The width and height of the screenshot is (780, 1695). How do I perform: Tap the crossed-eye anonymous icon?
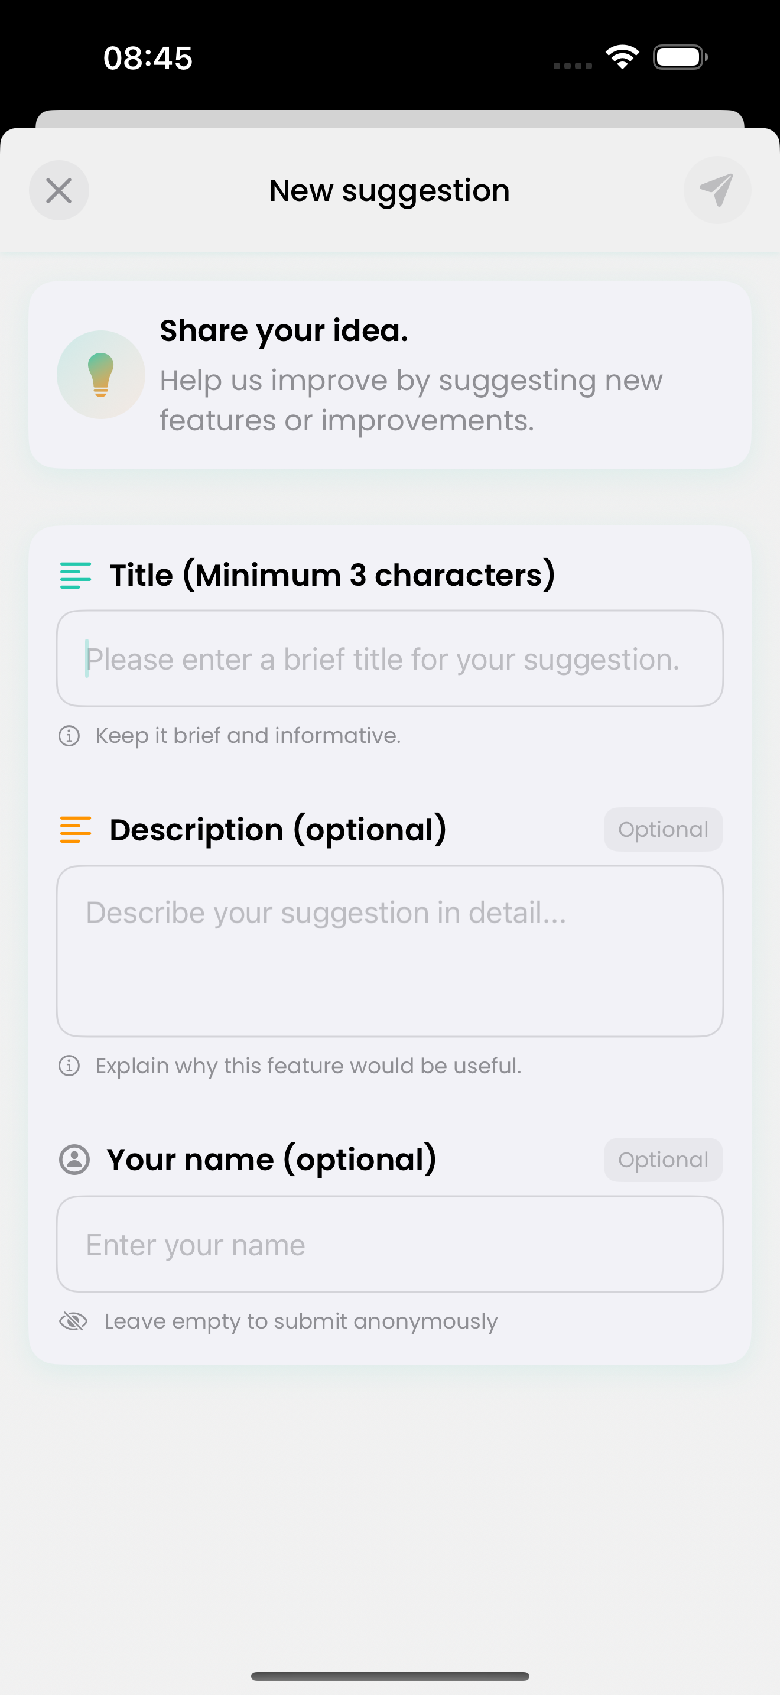pyautogui.click(x=73, y=1321)
